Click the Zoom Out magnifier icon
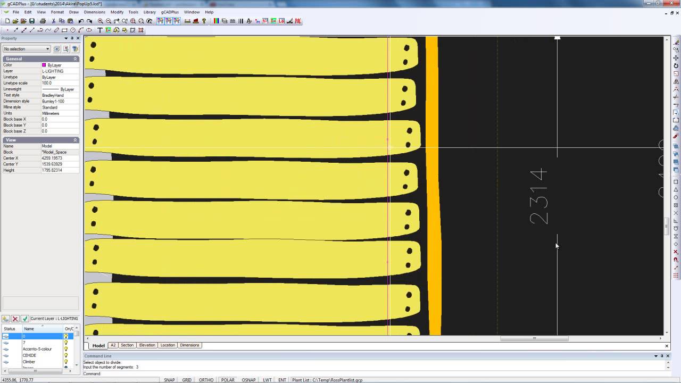This screenshot has width=681, height=383. coord(109,21)
